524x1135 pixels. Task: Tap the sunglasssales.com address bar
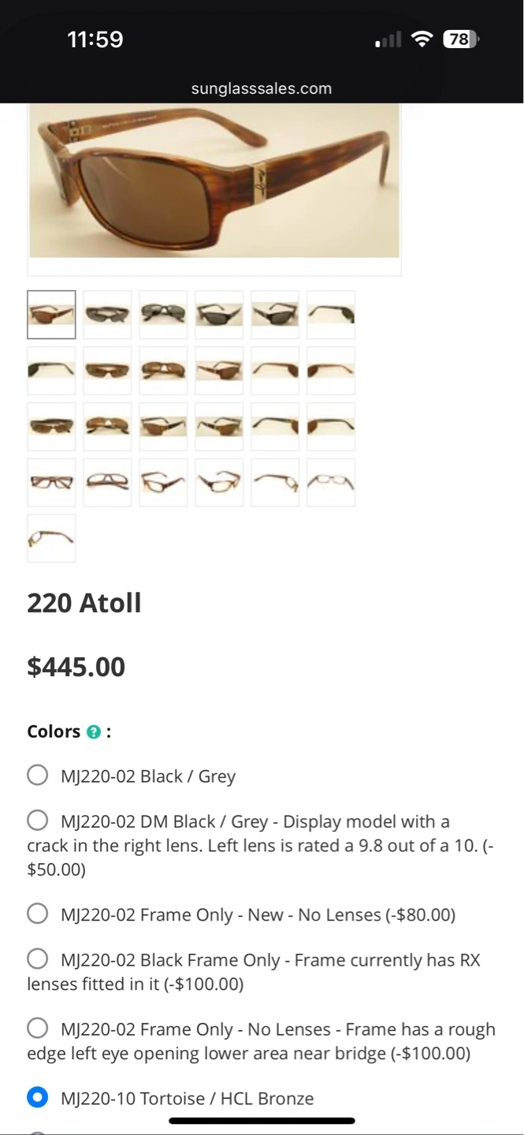coord(262,88)
